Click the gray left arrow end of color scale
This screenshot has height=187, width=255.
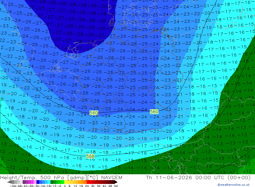[x=9, y=182]
